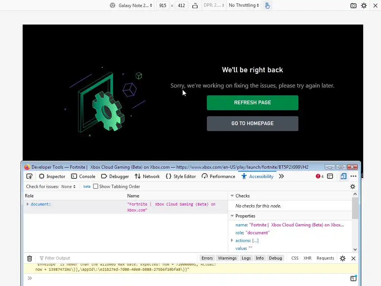Maximize the Developer Tools window

pyautogui.click(x=341, y=167)
